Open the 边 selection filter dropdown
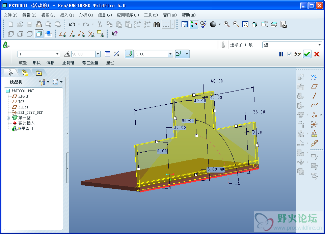This screenshot has height=234, width=325. pos(320,45)
